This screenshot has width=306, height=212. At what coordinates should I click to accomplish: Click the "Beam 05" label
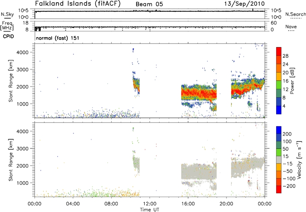pos(149,4)
